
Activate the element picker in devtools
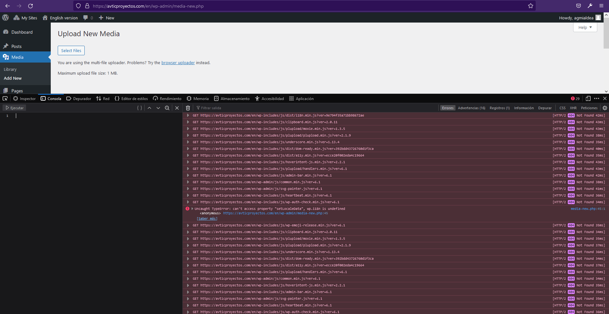click(x=5, y=99)
